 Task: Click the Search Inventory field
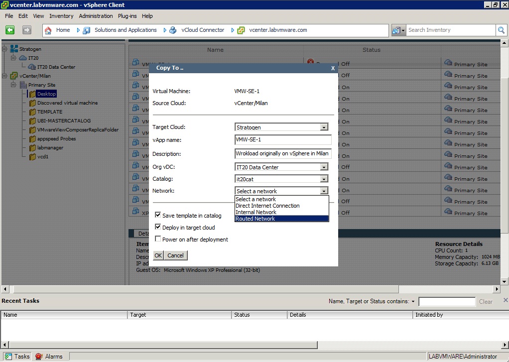[x=451, y=30]
